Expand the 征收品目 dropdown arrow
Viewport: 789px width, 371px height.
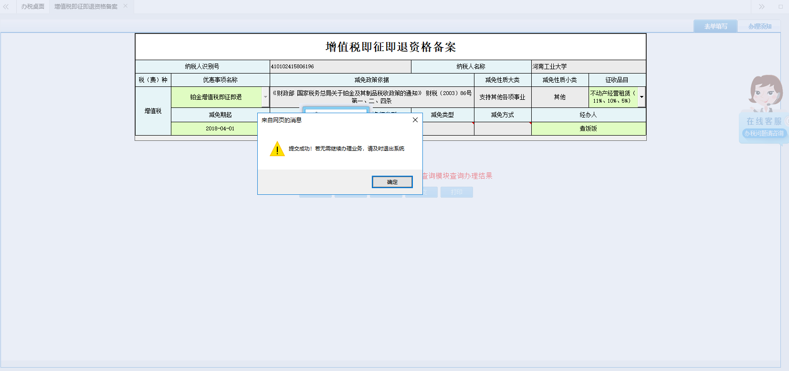642,97
